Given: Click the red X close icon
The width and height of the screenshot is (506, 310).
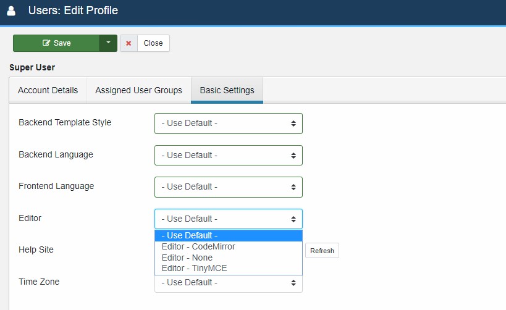Looking at the screenshot, I should pyautogui.click(x=129, y=43).
